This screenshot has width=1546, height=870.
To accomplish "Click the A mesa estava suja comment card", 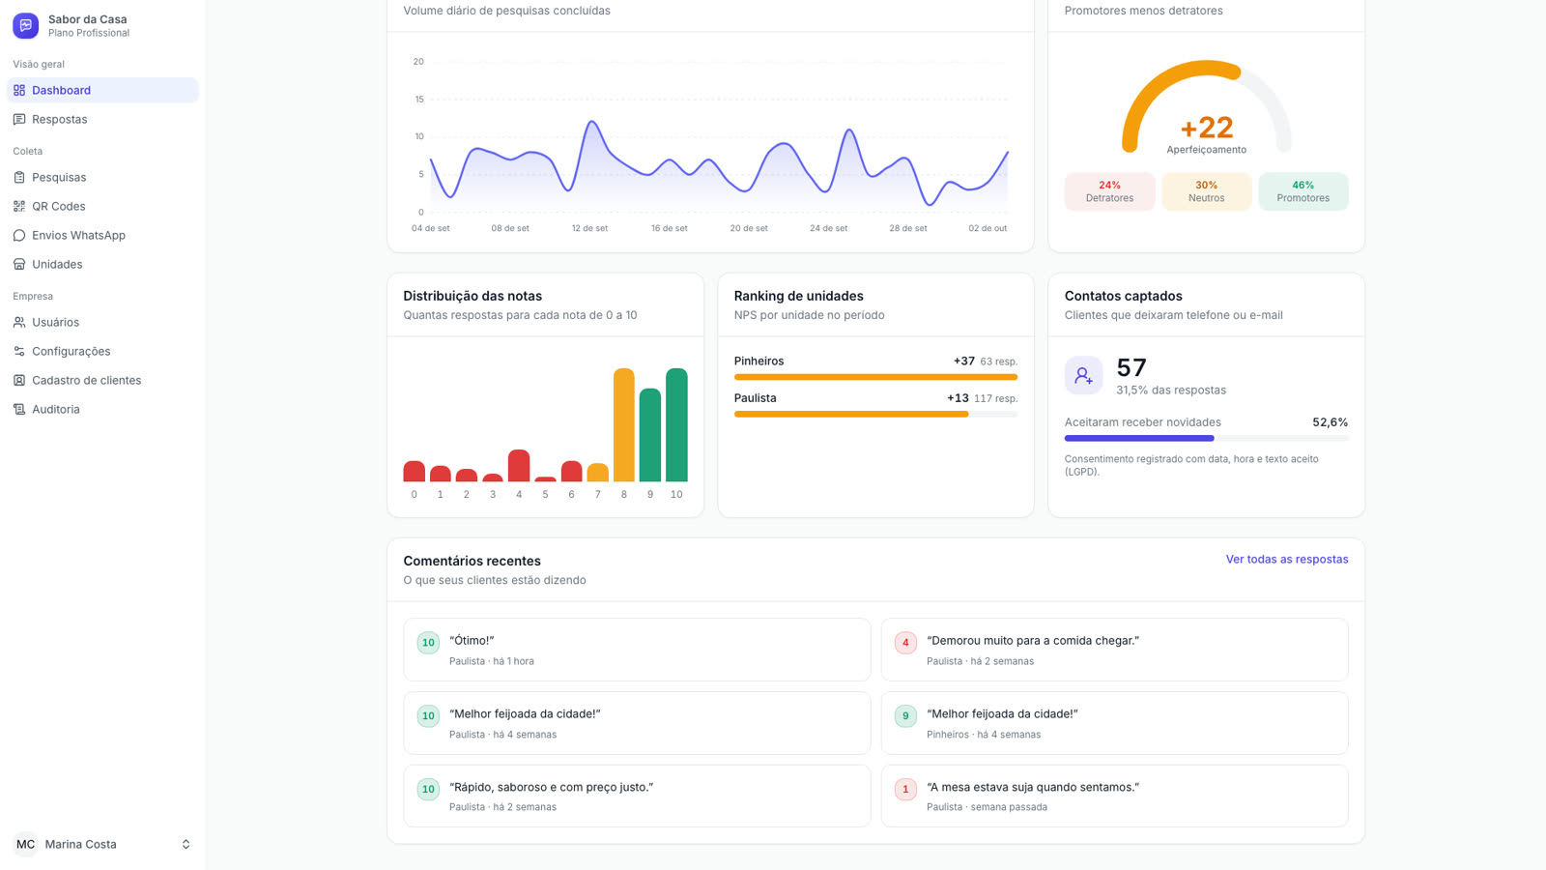I will [x=1114, y=796].
